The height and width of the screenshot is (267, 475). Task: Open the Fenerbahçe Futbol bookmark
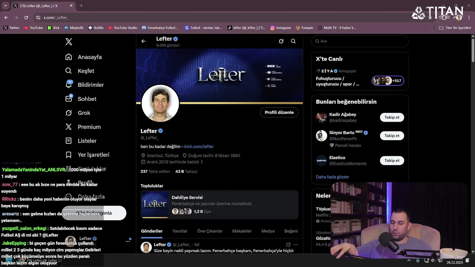(x=160, y=28)
